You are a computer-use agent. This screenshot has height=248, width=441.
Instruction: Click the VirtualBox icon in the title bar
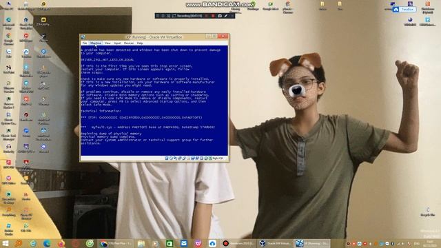point(83,37)
